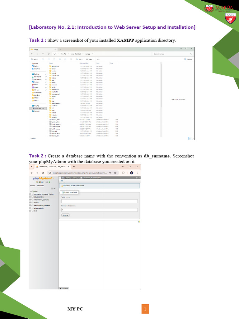Select the tomcat folder in xampp
Screen dimensions: 239x319
coord(53,113)
